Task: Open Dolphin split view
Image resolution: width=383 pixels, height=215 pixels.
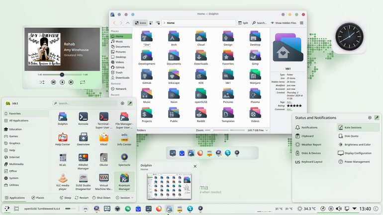Action: [x=243, y=23]
